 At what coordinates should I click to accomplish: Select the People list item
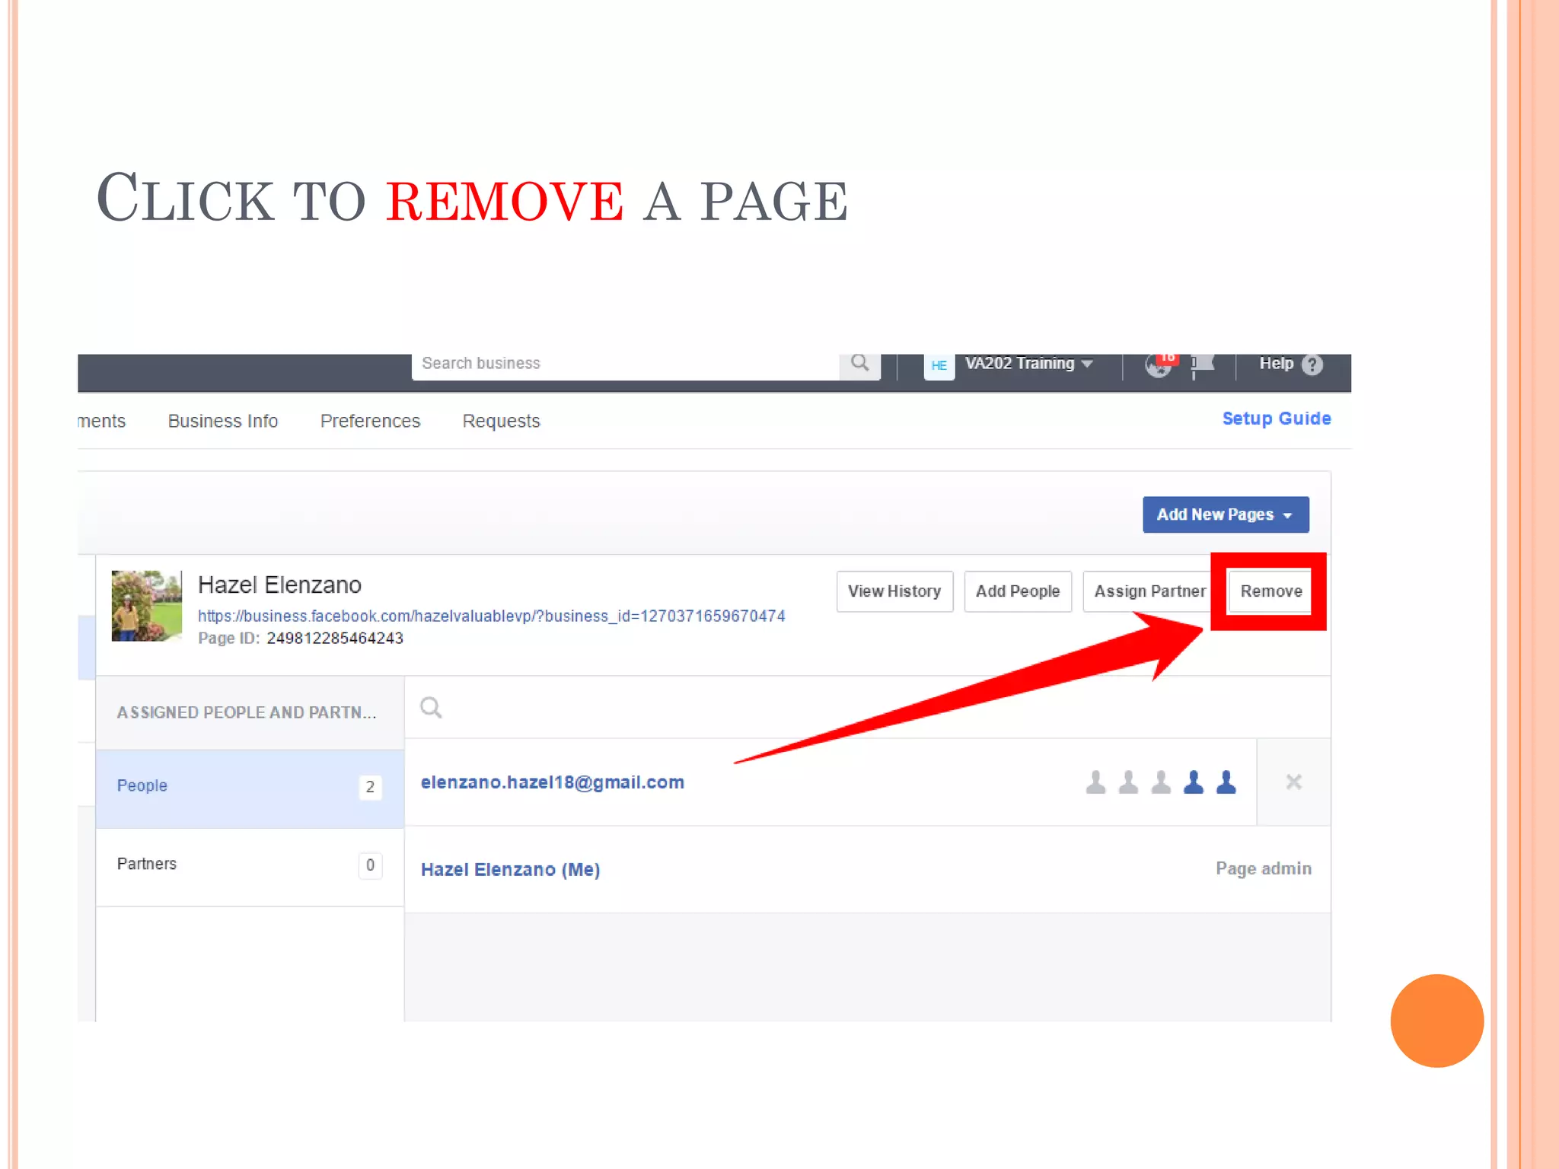[250, 788]
